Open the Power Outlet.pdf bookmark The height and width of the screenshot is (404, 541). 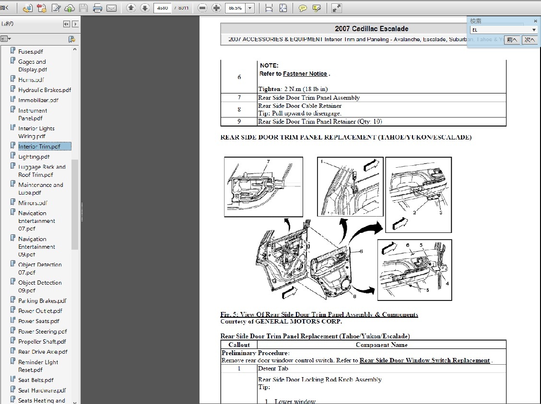click(x=40, y=311)
